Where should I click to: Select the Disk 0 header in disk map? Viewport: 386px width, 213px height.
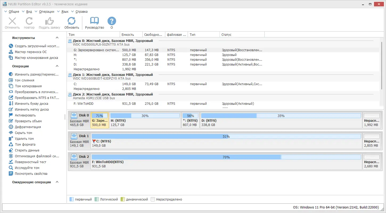click(x=80, y=120)
